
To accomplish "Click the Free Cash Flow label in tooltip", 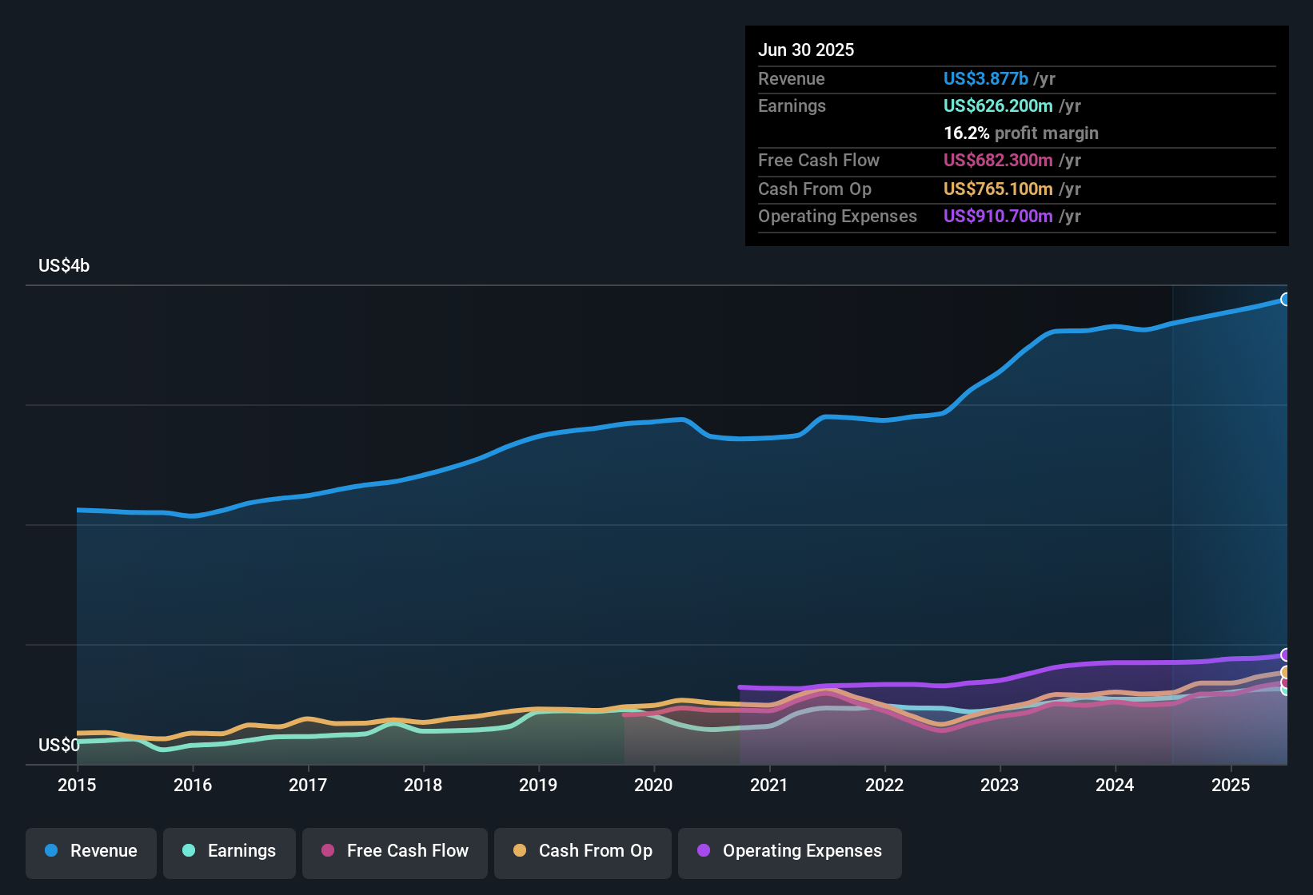I will pos(819,160).
